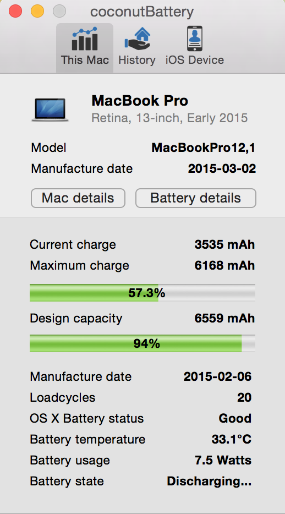Screen dimensions: 285x514
Task: Switch to the iOS Device tab label
Action: click(x=195, y=60)
